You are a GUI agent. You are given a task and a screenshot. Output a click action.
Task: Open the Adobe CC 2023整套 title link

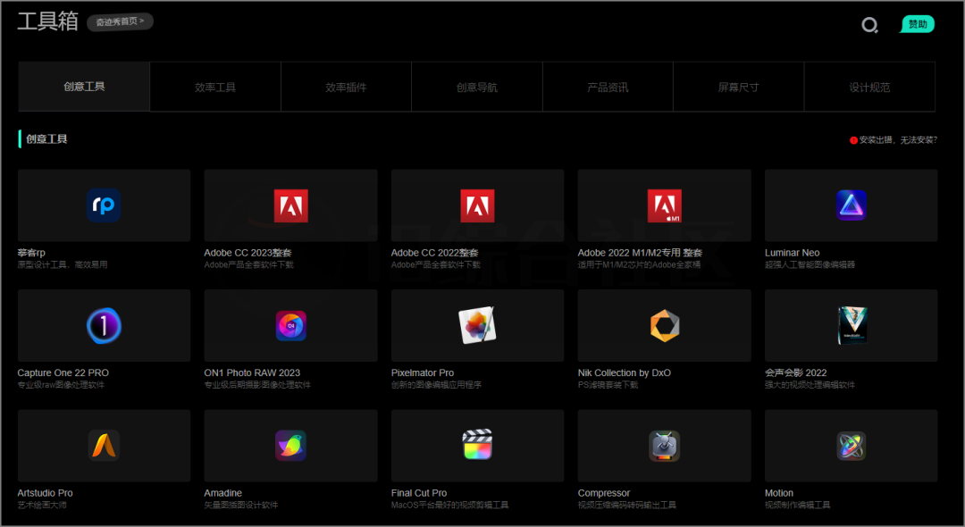point(248,253)
